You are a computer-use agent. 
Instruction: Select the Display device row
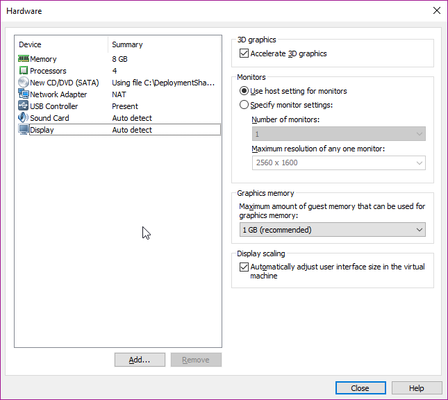(119, 130)
